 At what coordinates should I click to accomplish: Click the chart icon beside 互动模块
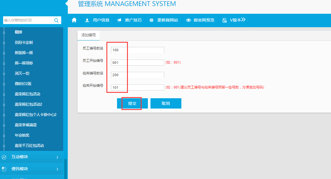point(4,157)
